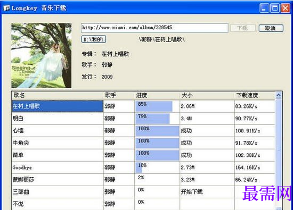Image resolution: width=302 pixels, height=210 pixels.
Task: Click the 100% progress bar of 简单
Action: click(x=157, y=155)
